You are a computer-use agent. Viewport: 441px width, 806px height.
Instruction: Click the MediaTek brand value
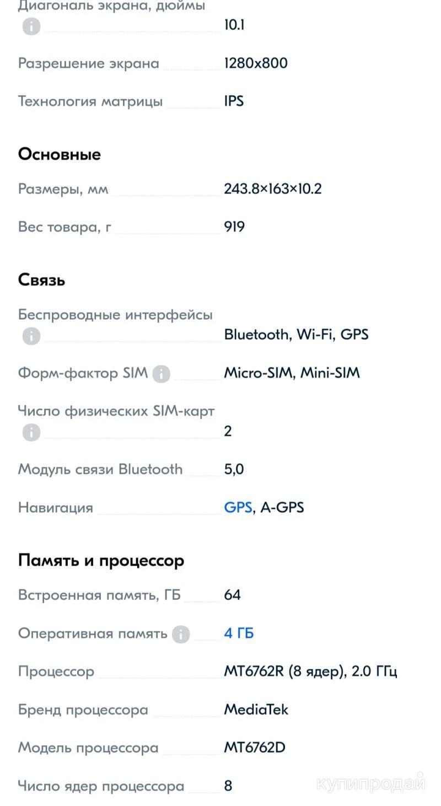(256, 710)
